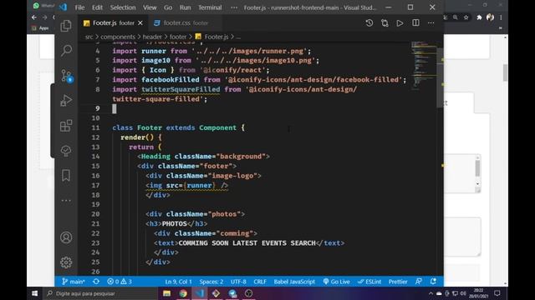Expand the hidden menu items ellipsis
535x300 pixels.
[234, 7]
